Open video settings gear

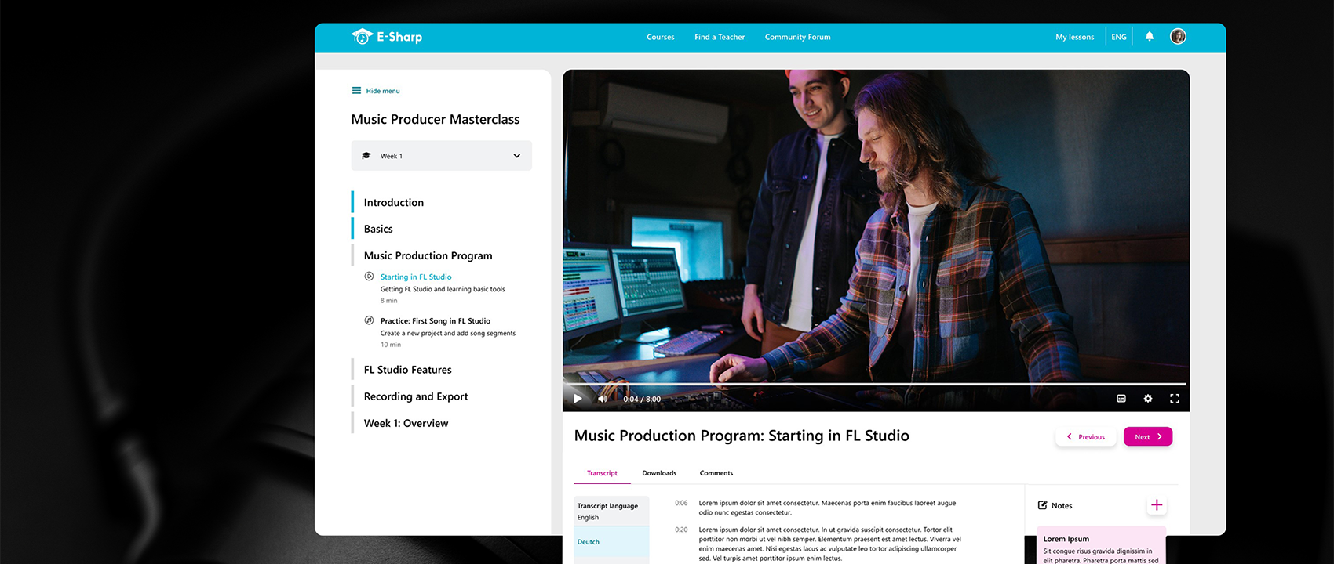(1148, 399)
